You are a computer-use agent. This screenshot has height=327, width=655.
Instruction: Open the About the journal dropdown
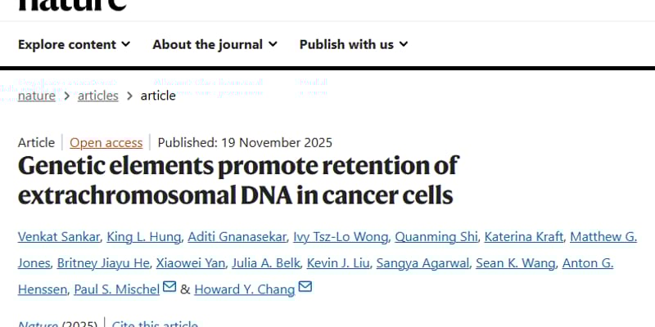tap(215, 44)
